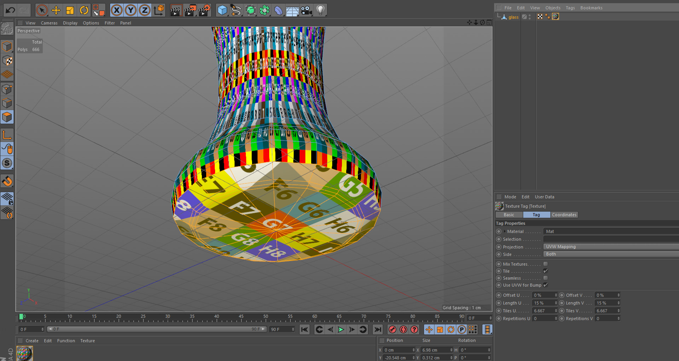The height and width of the screenshot is (361, 679).
Task: Open Object Manager Bookmarks menu
Action: [591, 8]
